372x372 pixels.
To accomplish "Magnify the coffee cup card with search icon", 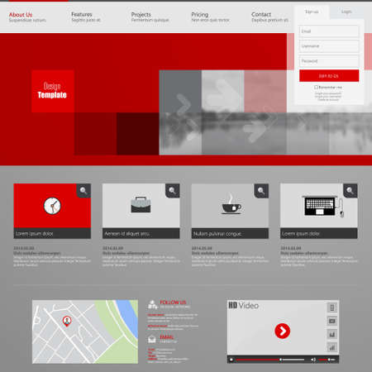I will point(261,190).
